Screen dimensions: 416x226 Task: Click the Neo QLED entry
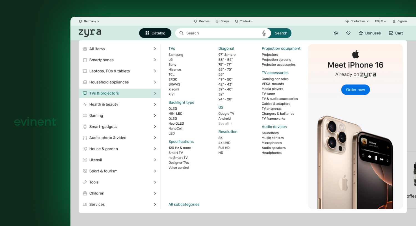point(176,124)
